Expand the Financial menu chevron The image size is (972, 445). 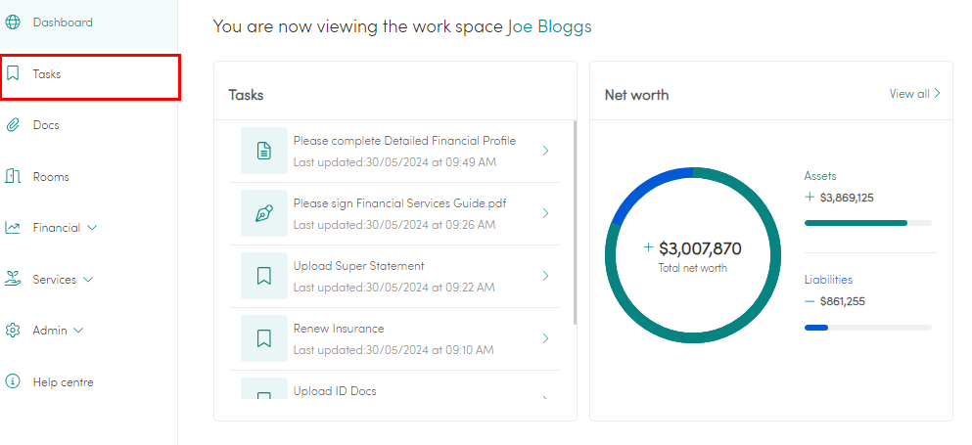92,228
